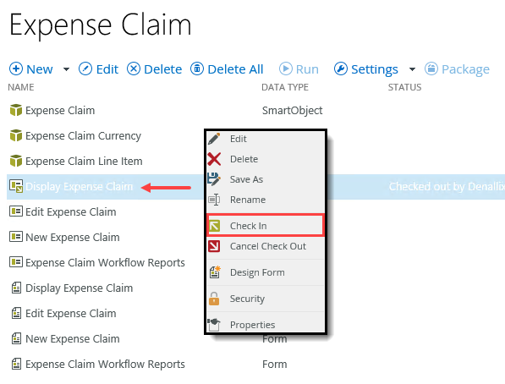Open the Settings toolbar item
This screenshot has height=384, width=505.
coord(366,69)
